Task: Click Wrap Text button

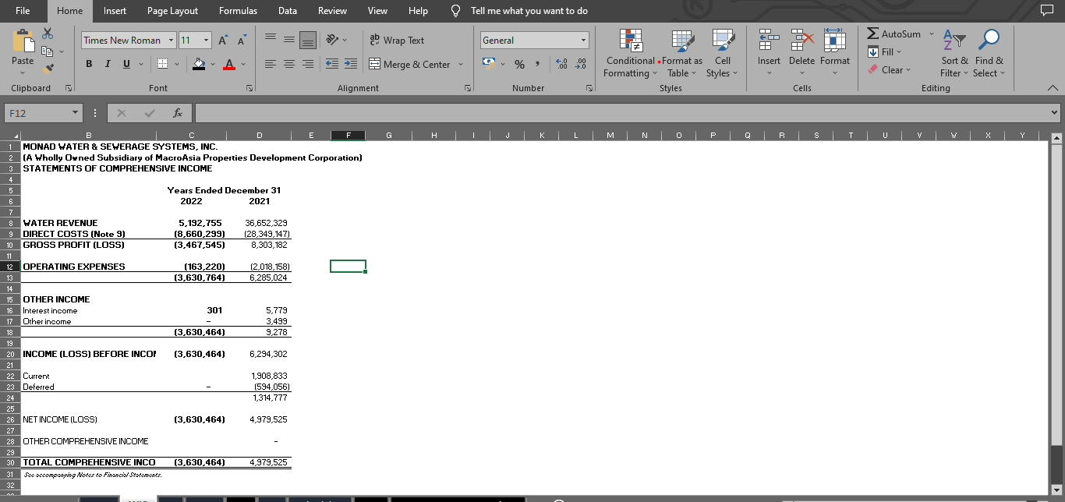Action: (397, 41)
